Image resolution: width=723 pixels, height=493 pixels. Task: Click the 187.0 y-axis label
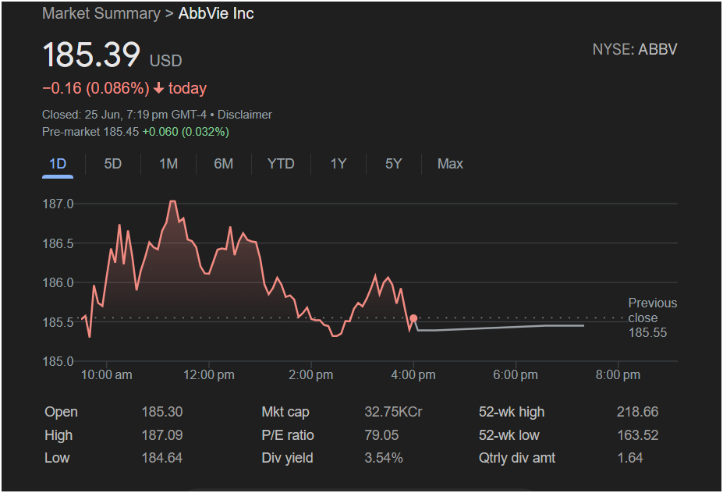[58, 204]
